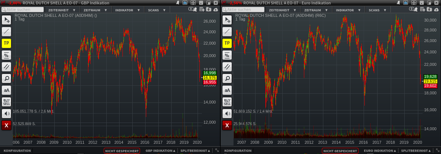Image resolution: width=441 pixels, height=154 pixels.
Task: Expand SPLITBEREINIGT in Euro chart footer
Action: (x=416, y=151)
